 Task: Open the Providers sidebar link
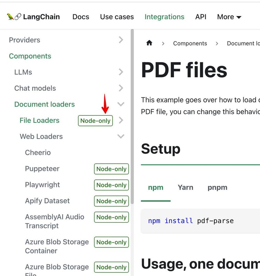click(25, 40)
